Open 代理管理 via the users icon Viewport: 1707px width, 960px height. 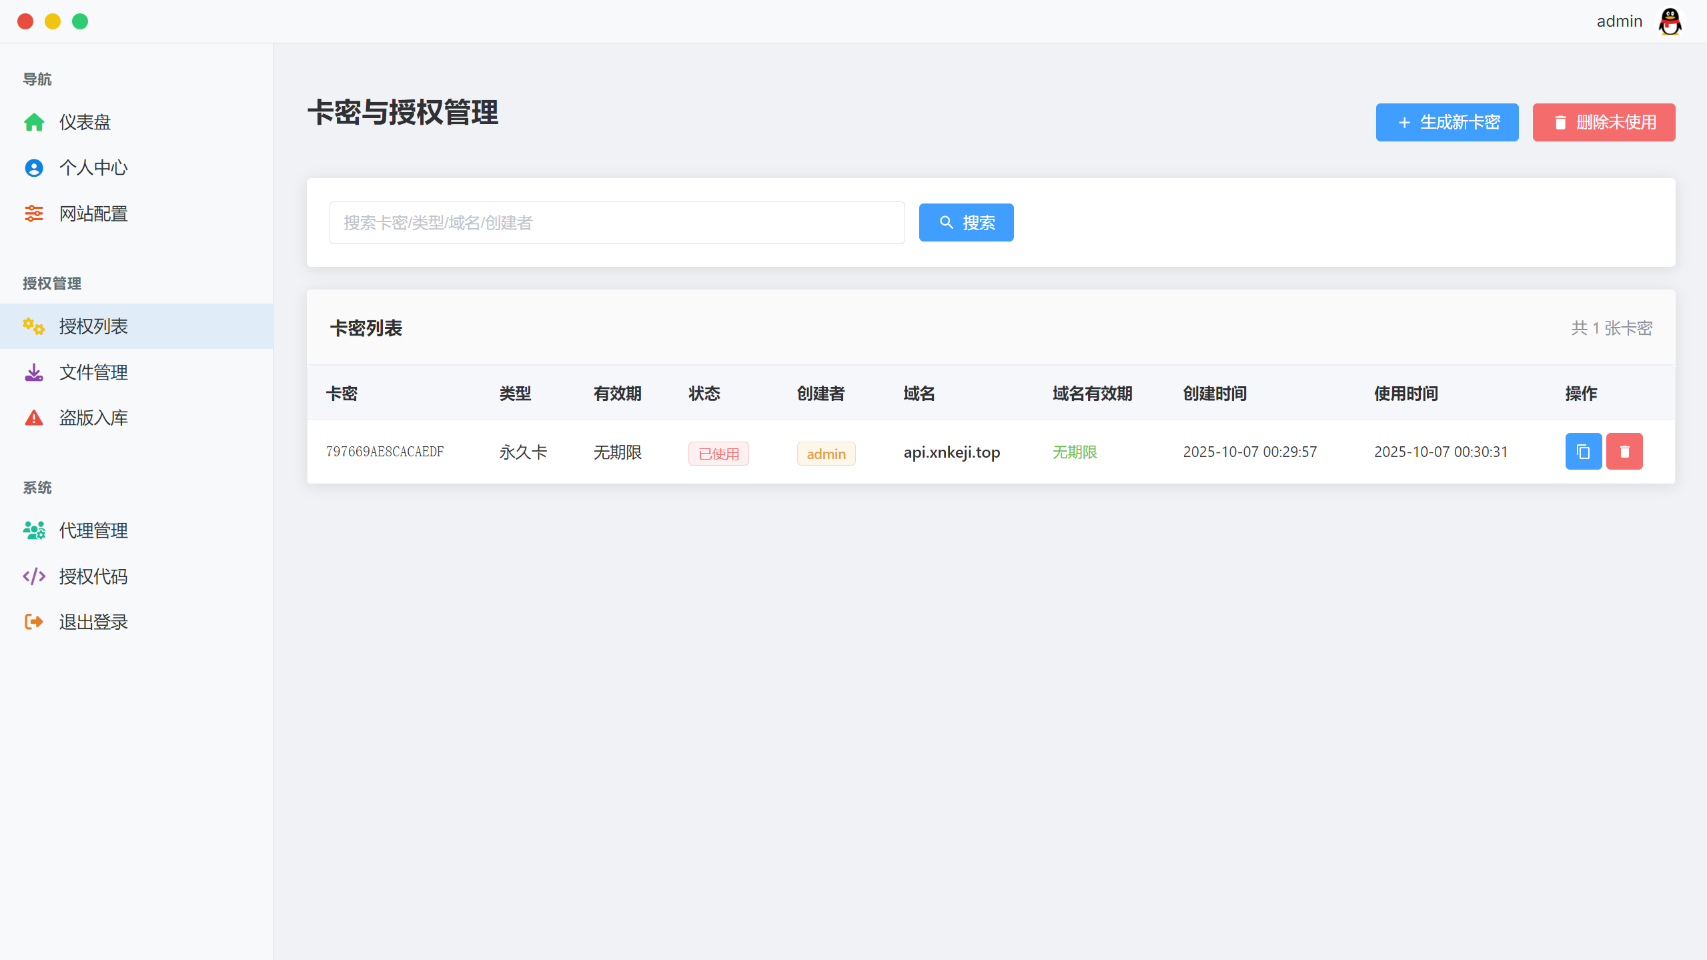point(33,530)
